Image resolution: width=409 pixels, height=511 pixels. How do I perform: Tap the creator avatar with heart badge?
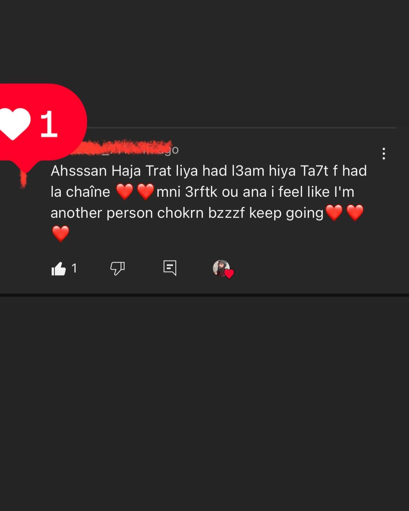pos(222,268)
